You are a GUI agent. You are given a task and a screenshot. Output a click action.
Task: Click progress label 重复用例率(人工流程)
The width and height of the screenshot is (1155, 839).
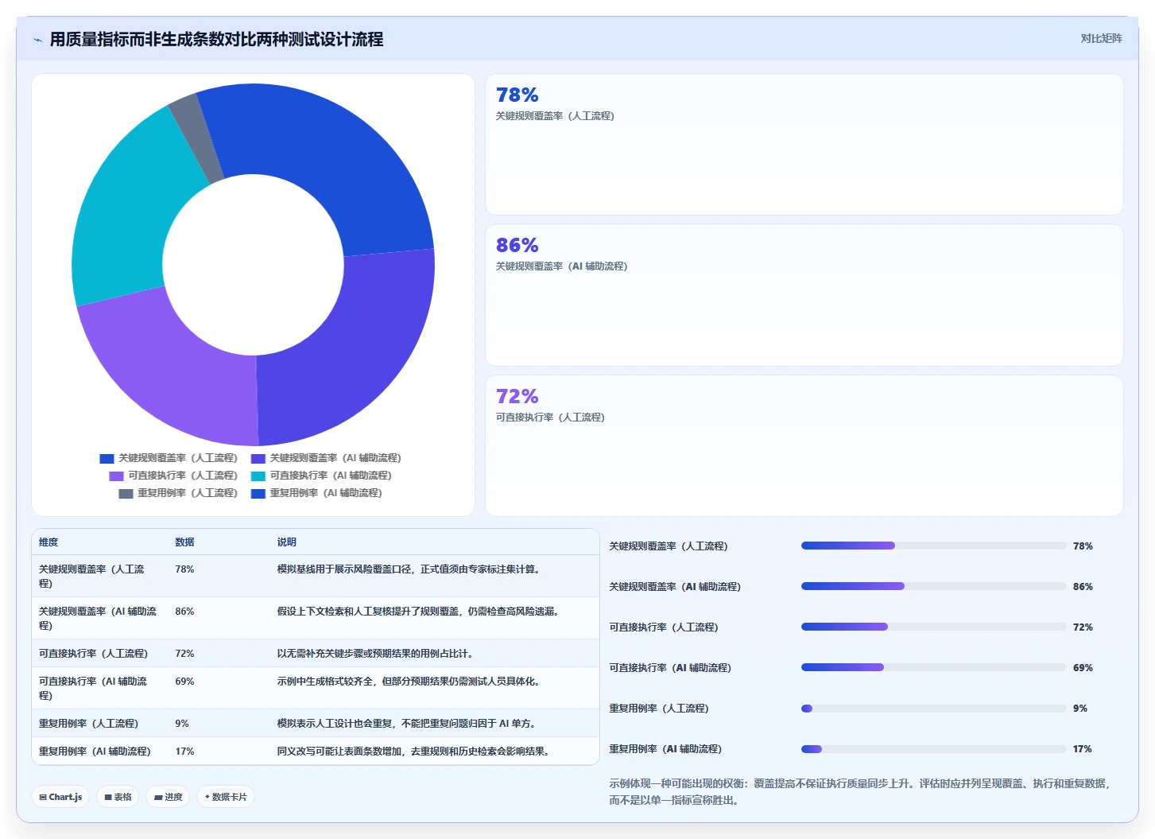(x=658, y=708)
